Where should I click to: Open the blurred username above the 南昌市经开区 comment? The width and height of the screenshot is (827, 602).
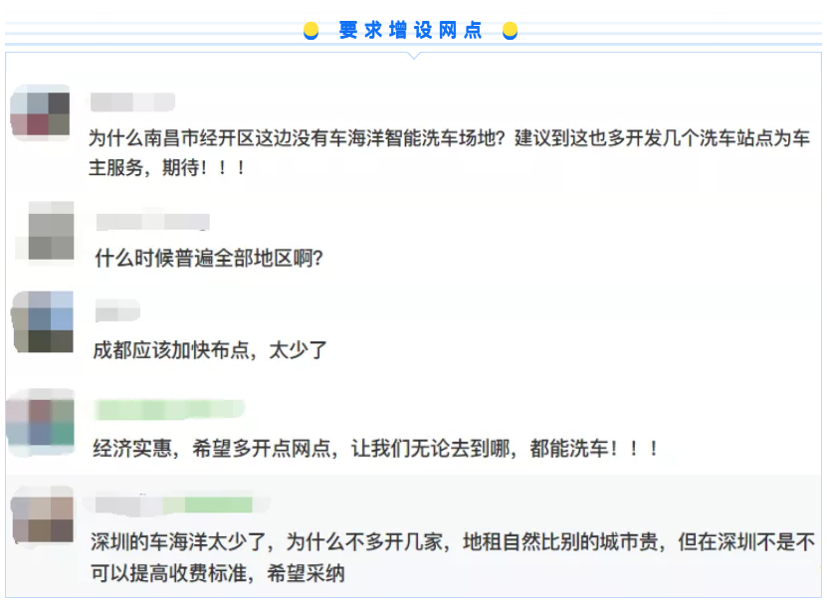[x=131, y=101]
